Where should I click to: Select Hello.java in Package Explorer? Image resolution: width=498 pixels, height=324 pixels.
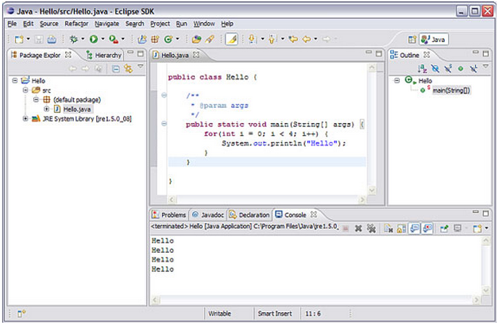point(75,108)
